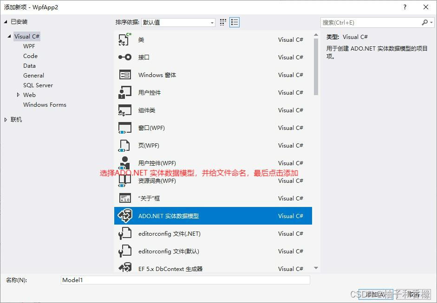
Task: Click the 资源词典(WPF) template icon
Action: [x=124, y=181]
